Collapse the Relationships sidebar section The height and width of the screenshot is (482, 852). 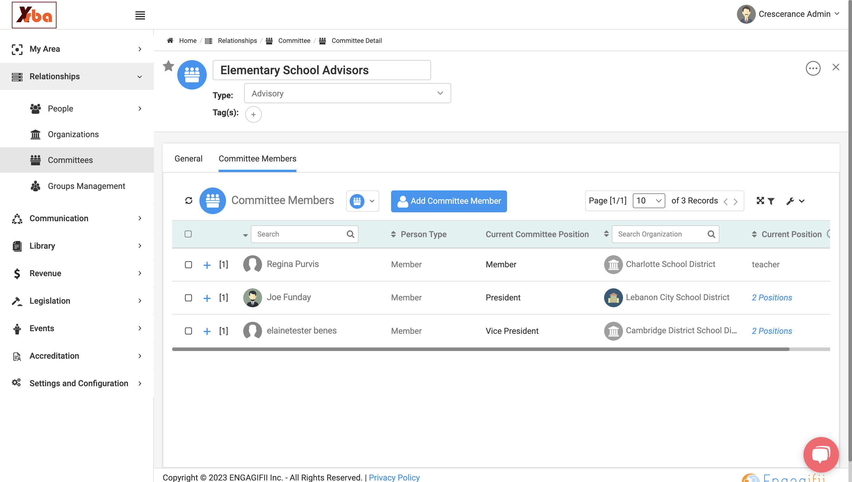coord(77,76)
